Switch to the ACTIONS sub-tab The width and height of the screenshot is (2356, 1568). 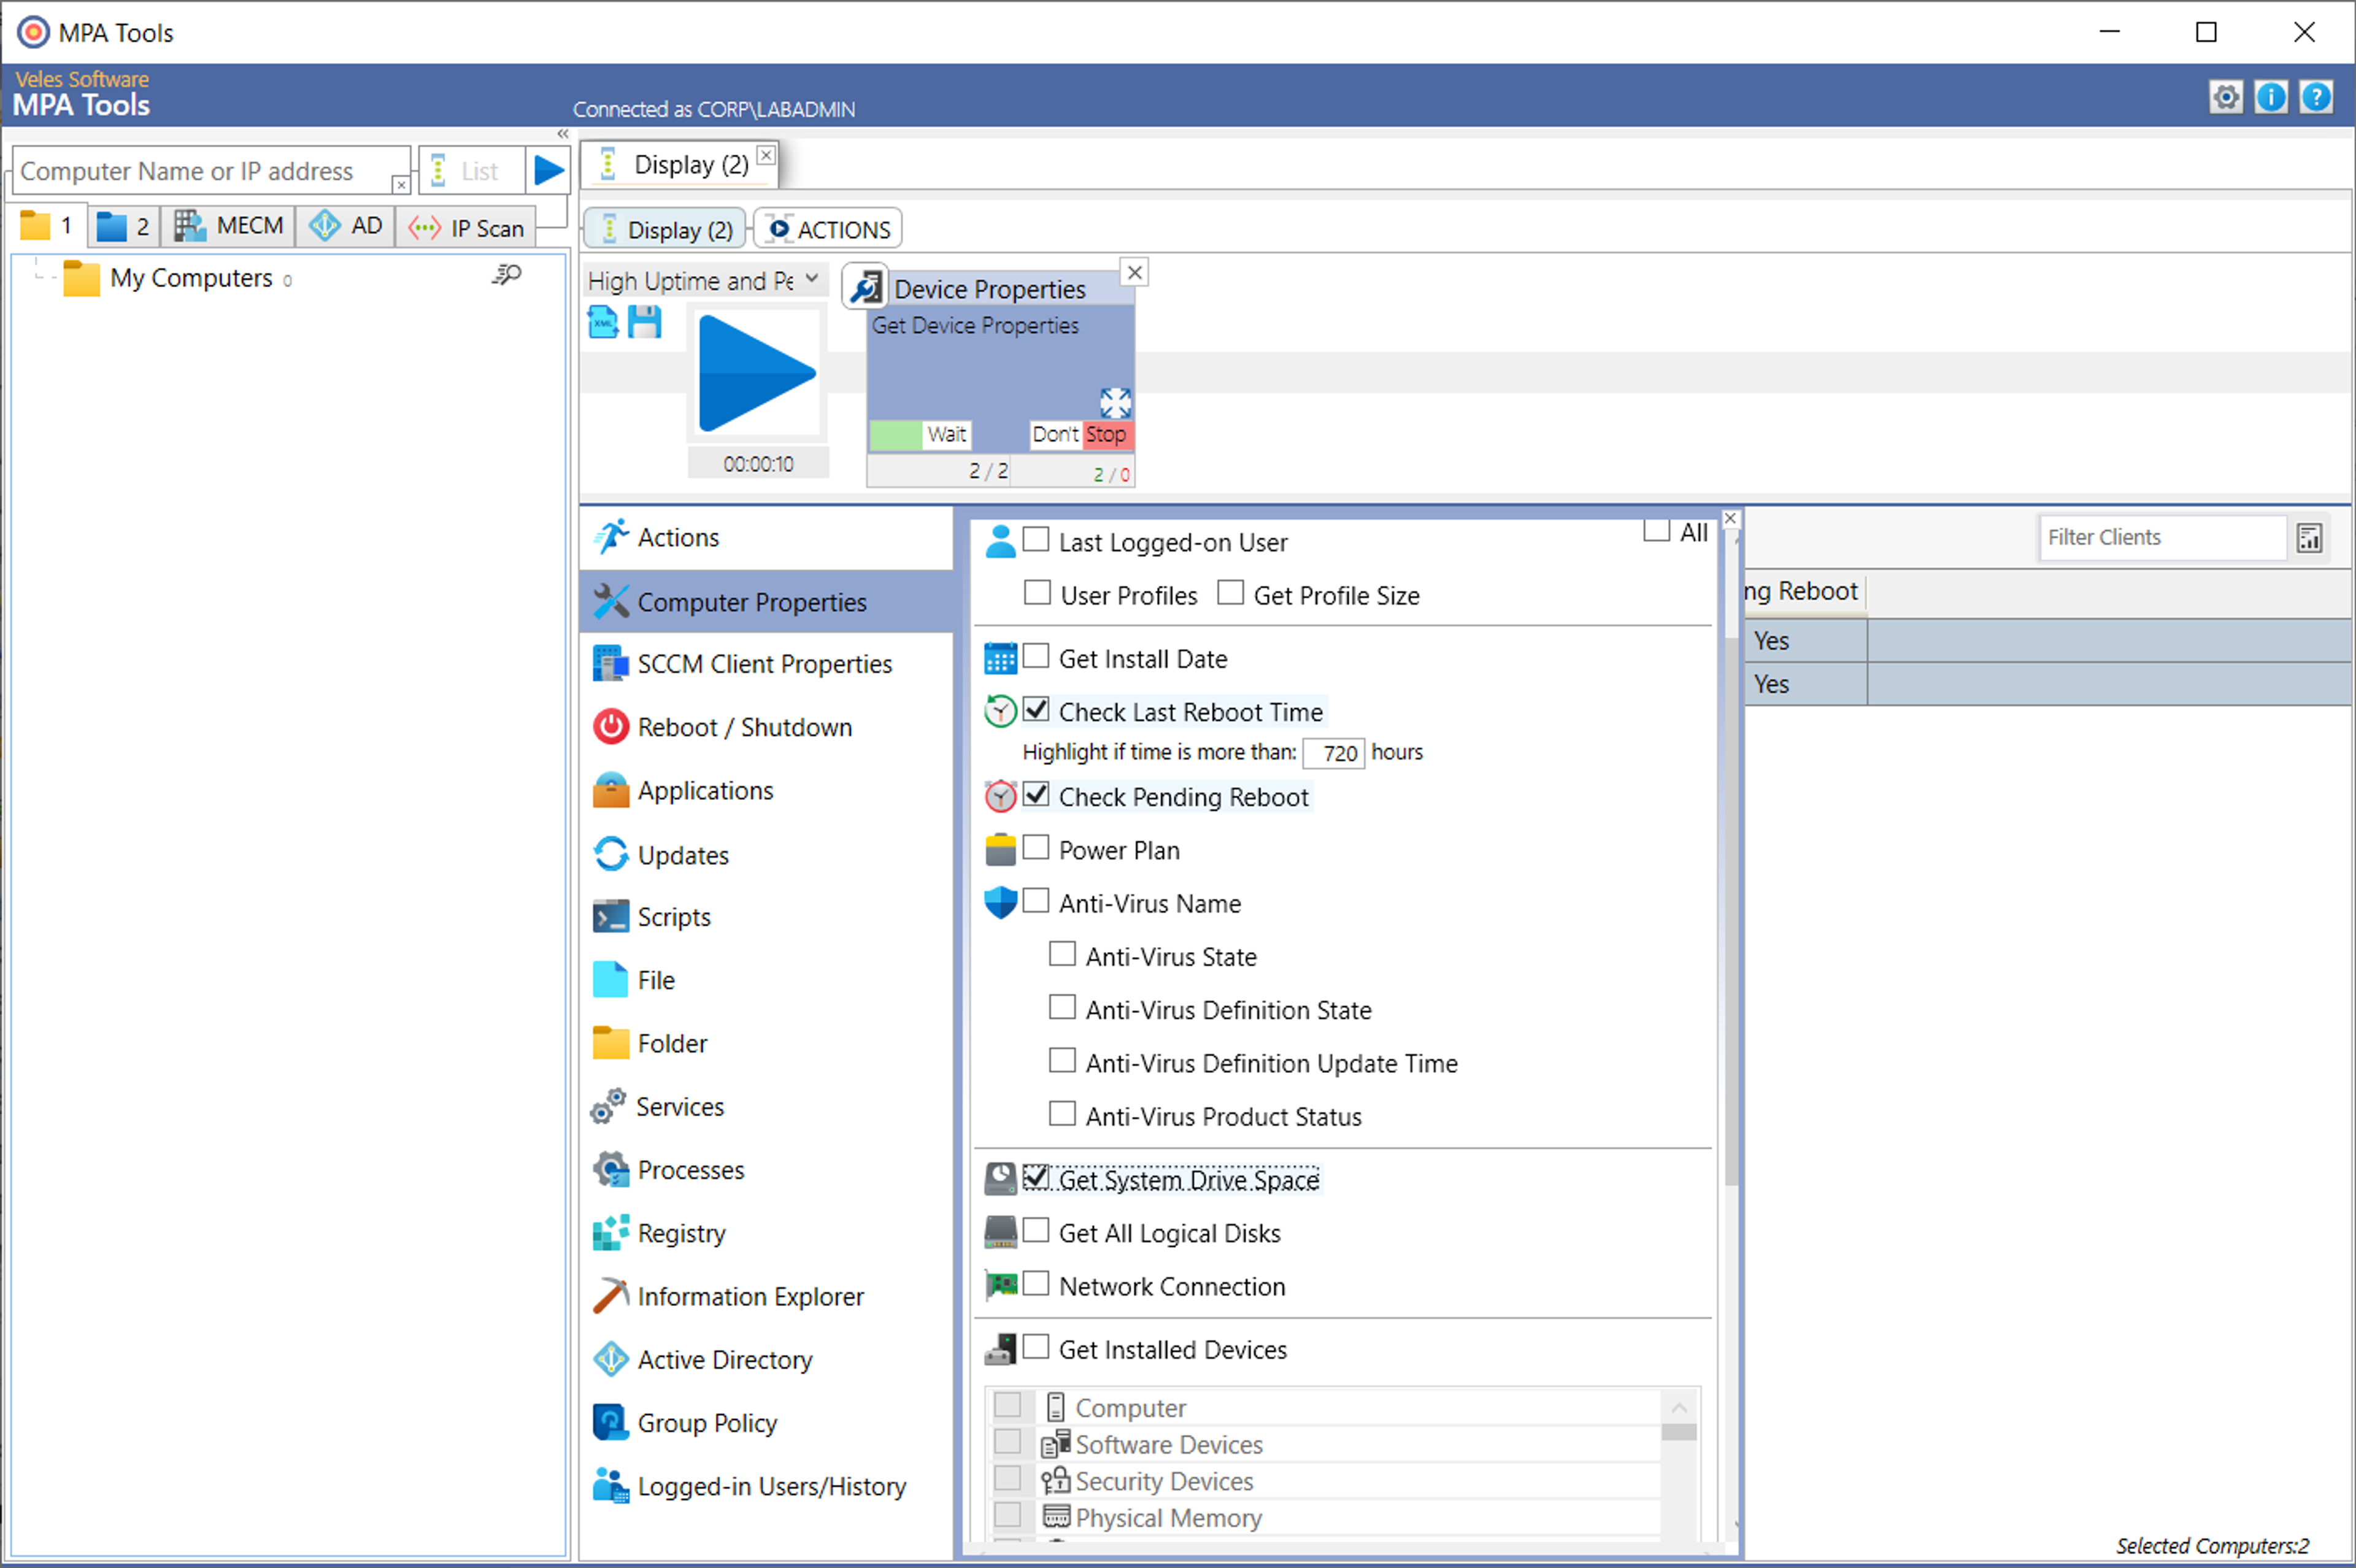tap(828, 229)
